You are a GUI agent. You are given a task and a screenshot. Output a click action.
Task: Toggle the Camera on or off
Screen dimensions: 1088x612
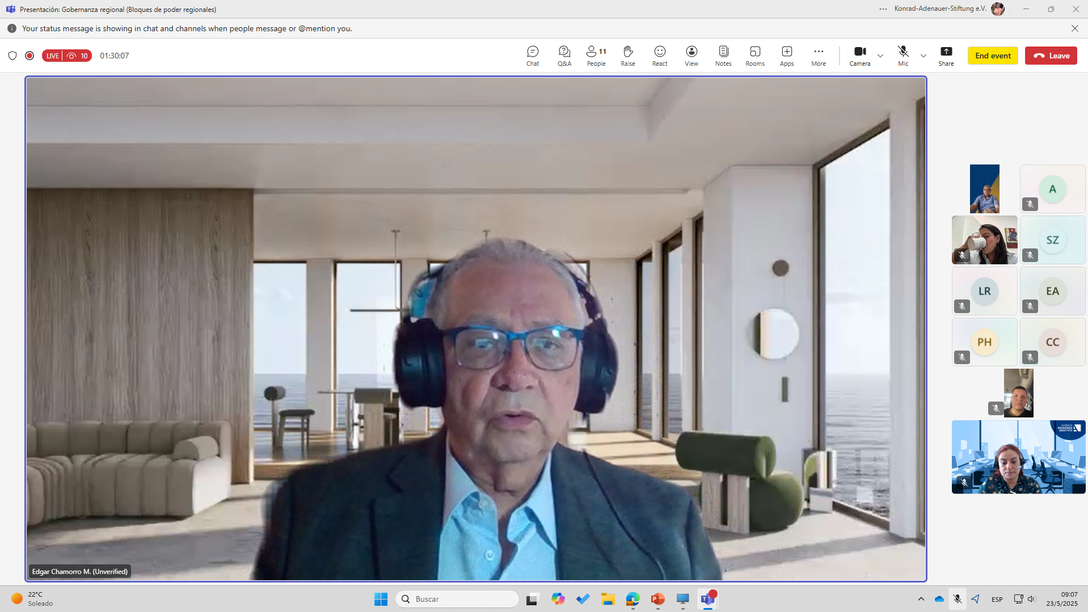pos(859,56)
